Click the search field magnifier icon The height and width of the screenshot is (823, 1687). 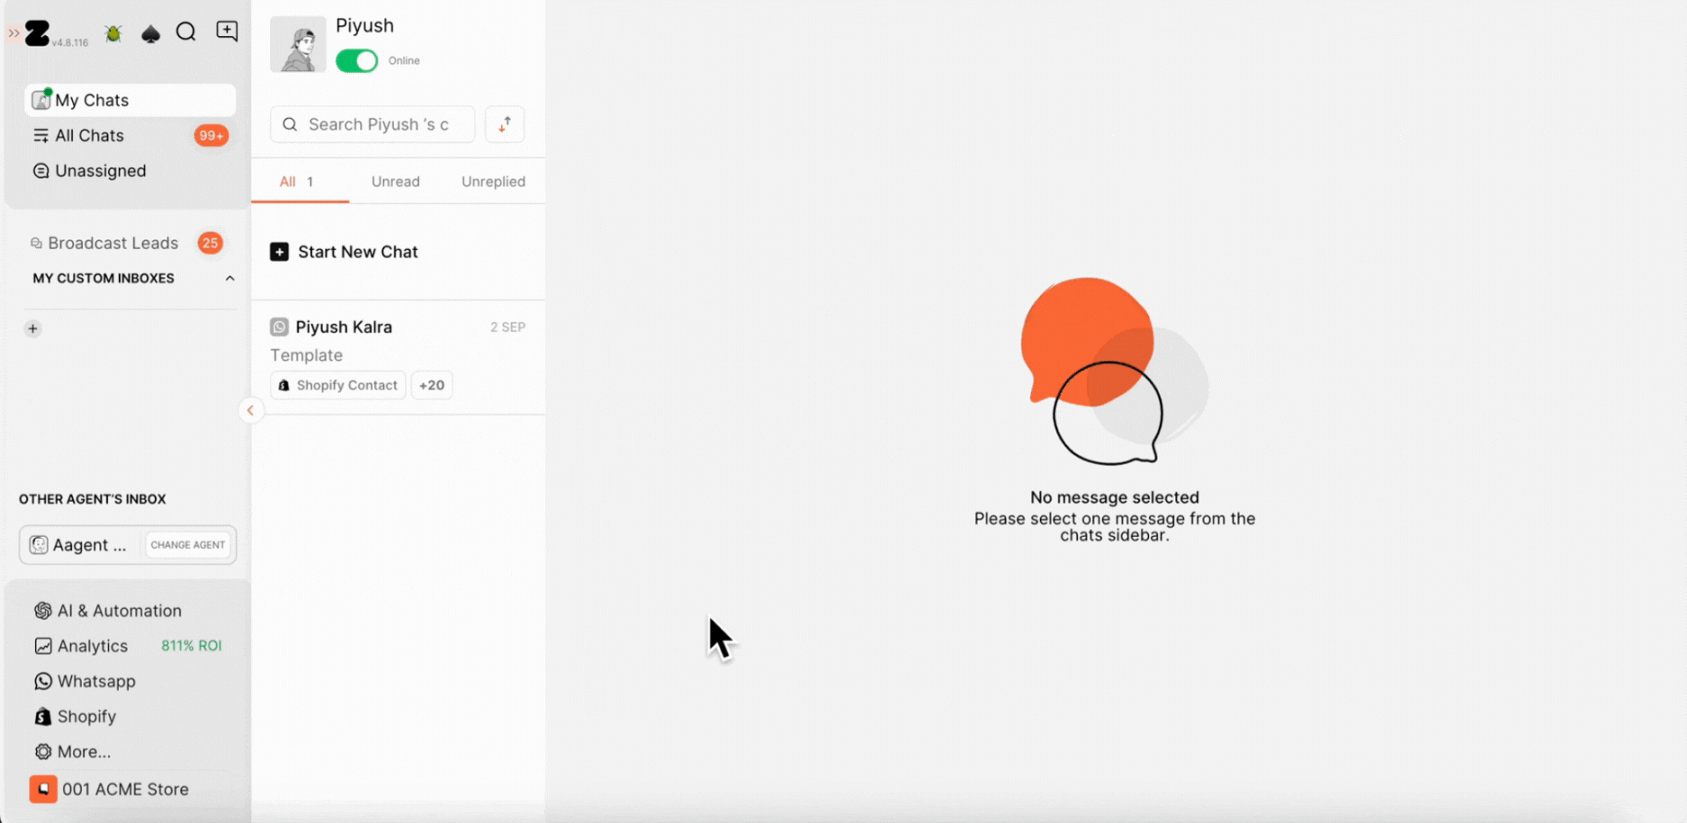click(290, 124)
